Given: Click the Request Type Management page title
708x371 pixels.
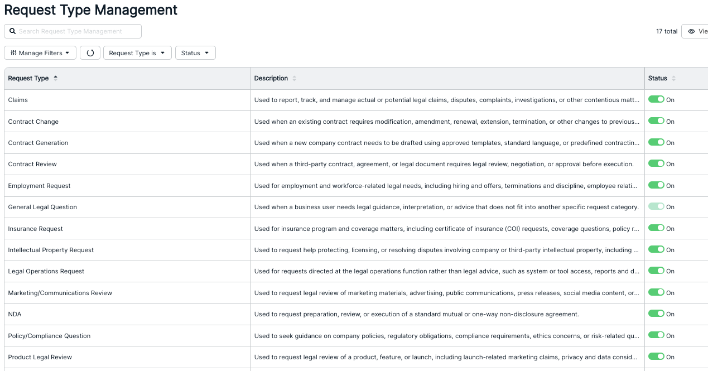Looking at the screenshot, I should (x=91, y=10).
